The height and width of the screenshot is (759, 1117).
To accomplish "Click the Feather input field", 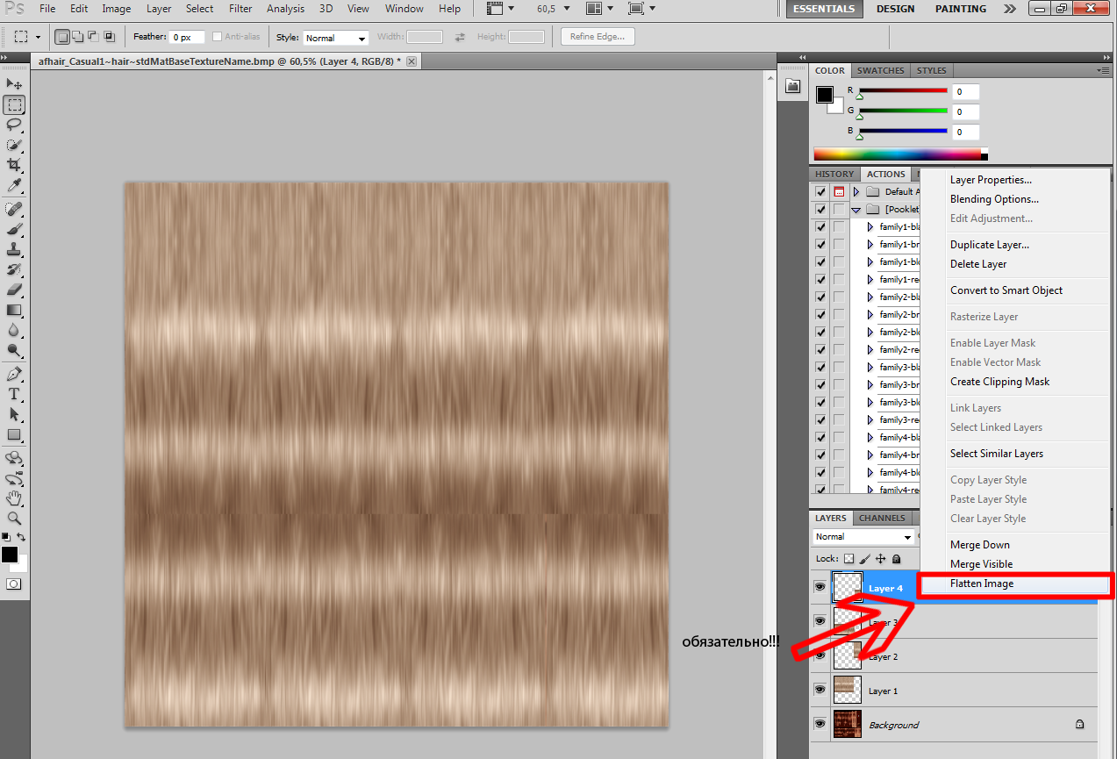I will click(187, 38).
